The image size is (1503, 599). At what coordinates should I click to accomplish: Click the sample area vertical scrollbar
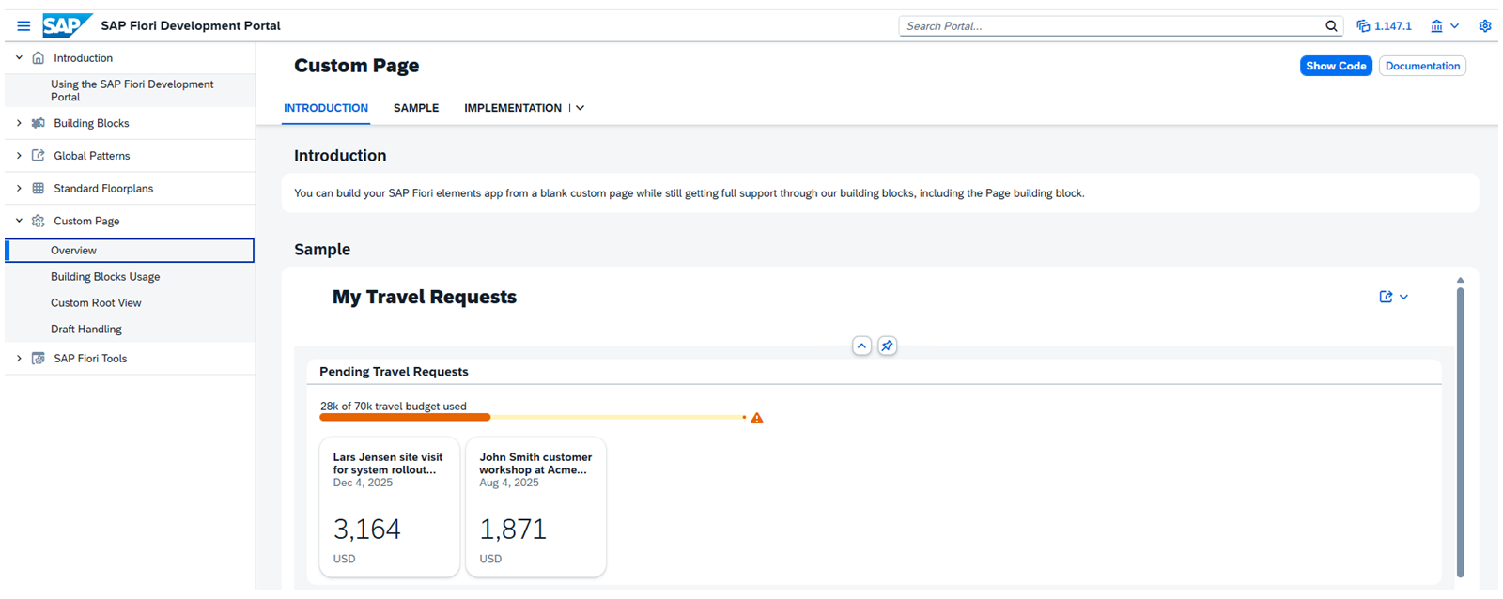[x=1460, y=432]
